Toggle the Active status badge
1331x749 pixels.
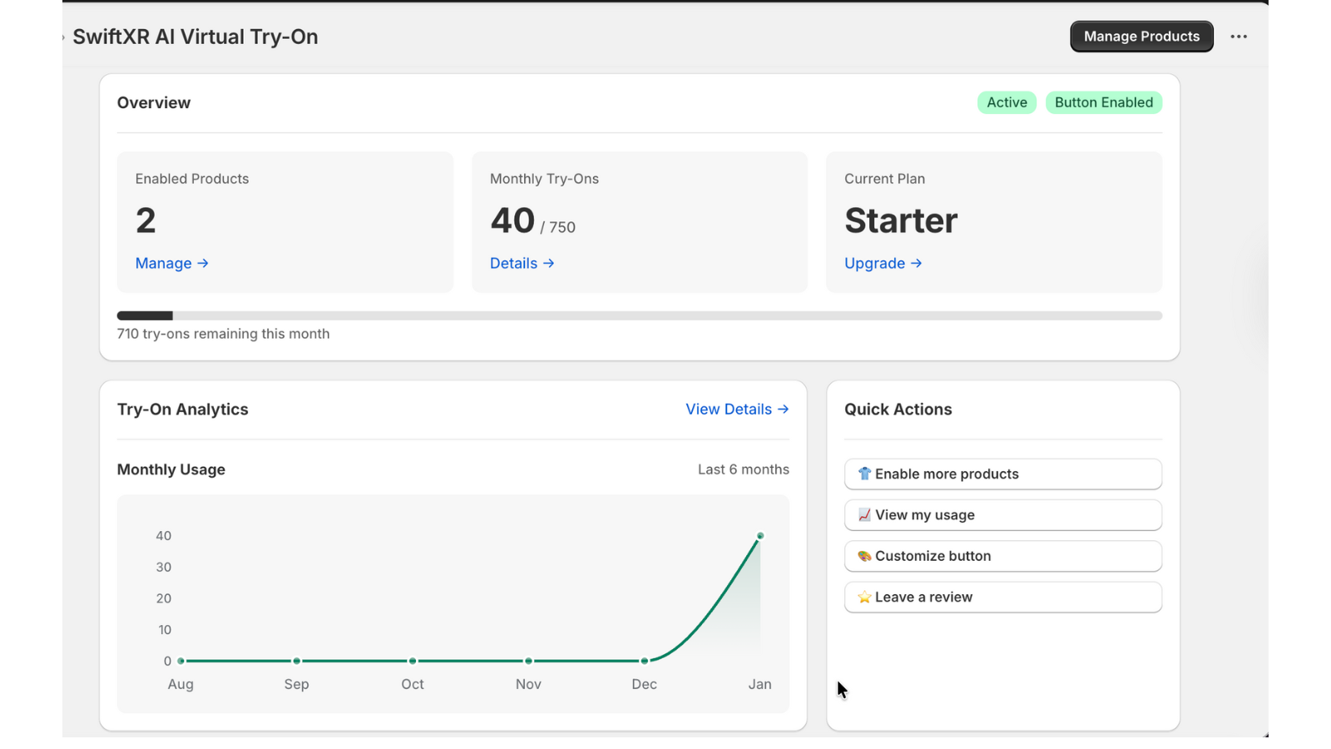[1006, 102]
